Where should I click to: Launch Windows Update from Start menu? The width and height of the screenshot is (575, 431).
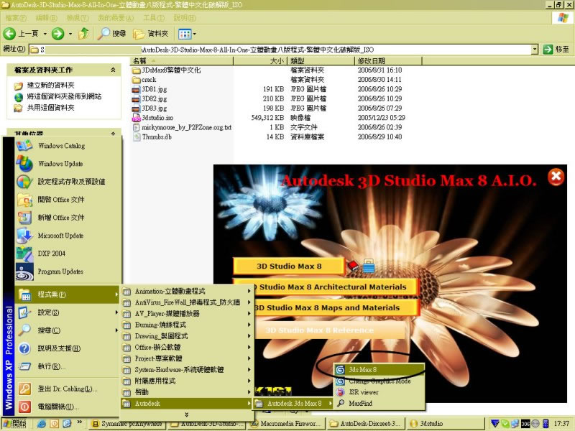[68, 164]
